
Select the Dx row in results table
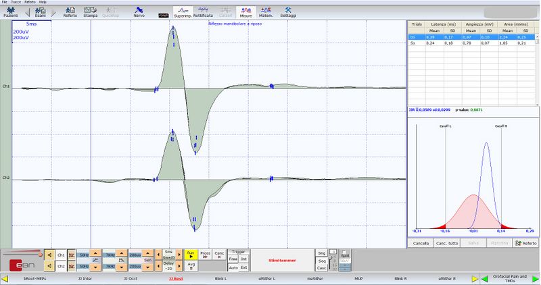(413, 37)
